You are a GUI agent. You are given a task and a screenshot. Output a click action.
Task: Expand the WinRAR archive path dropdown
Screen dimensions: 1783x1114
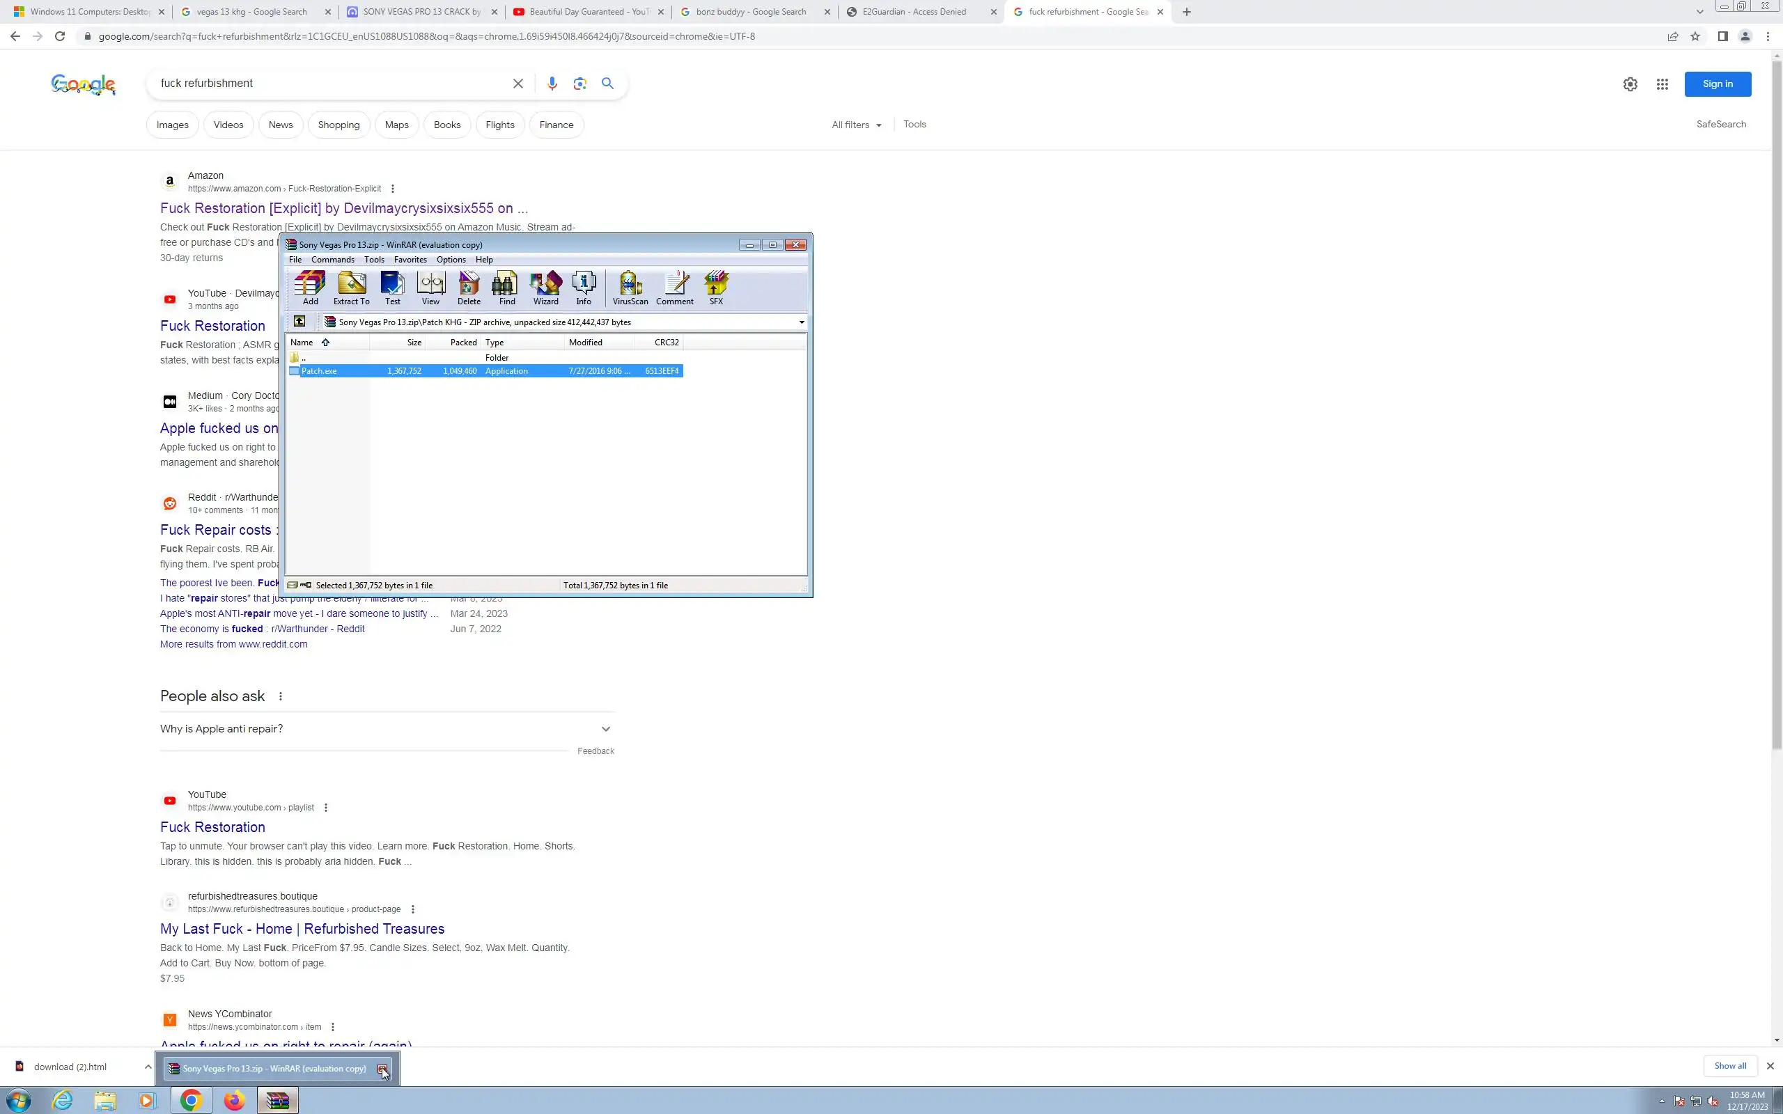(801, 322)
